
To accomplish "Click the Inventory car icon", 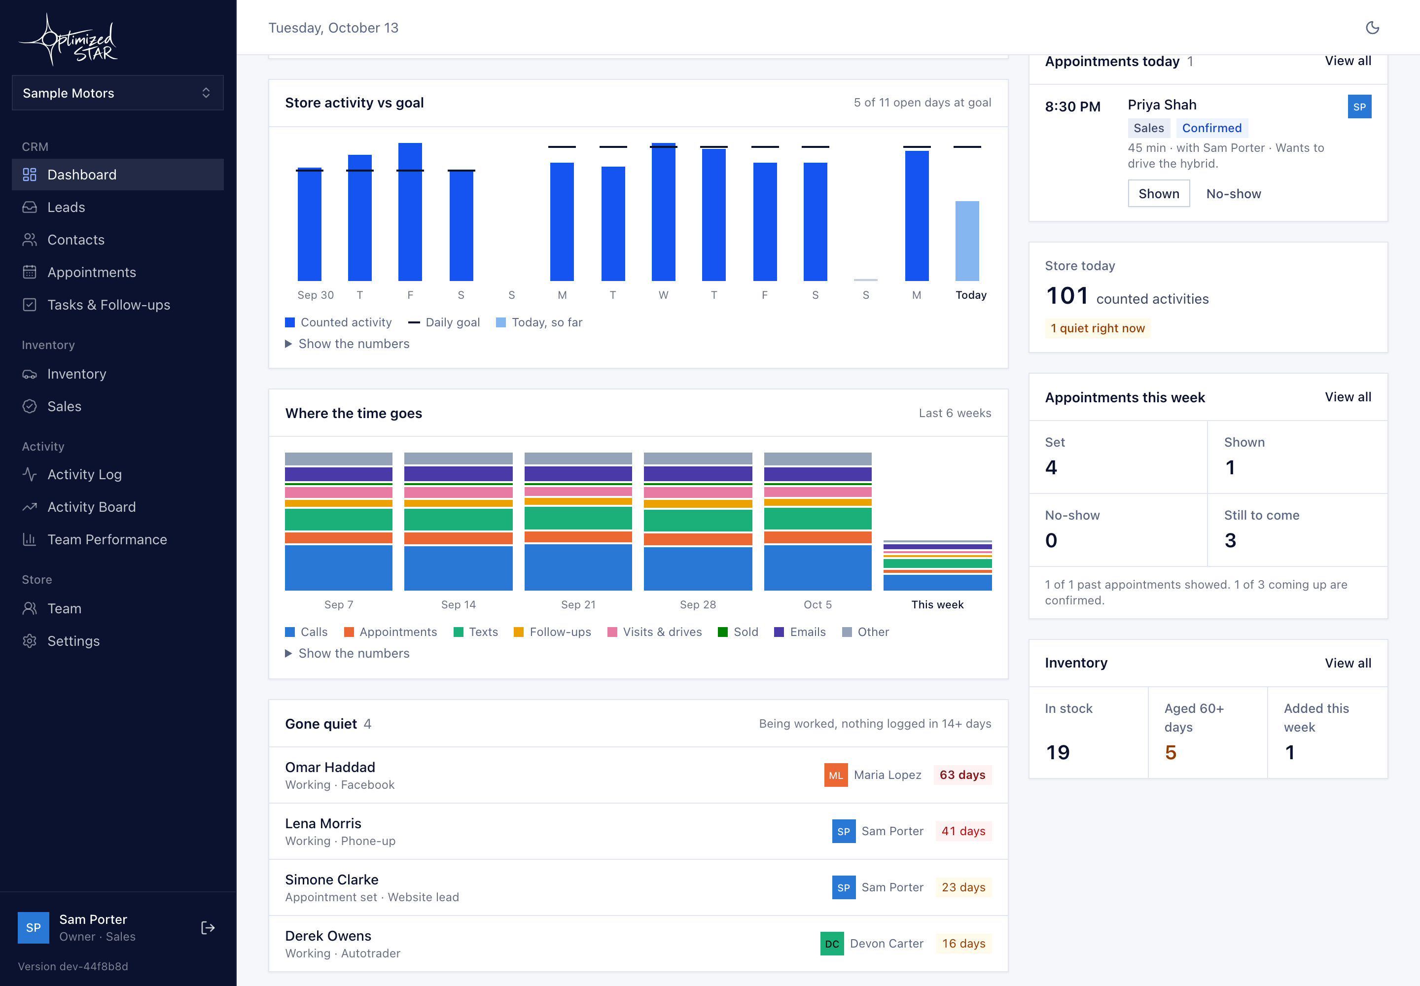I will [x=30, y=374].
